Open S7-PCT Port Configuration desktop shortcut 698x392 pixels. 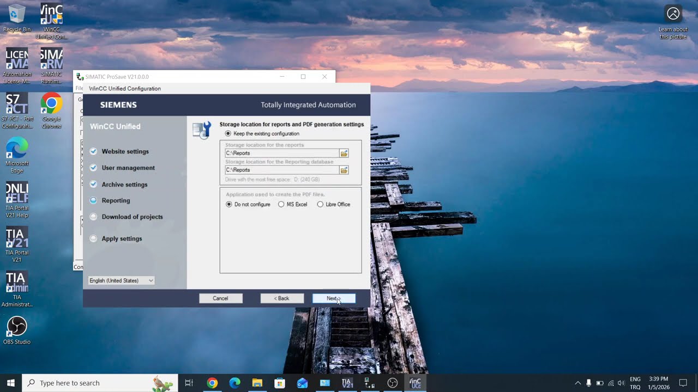coord(17,111)
